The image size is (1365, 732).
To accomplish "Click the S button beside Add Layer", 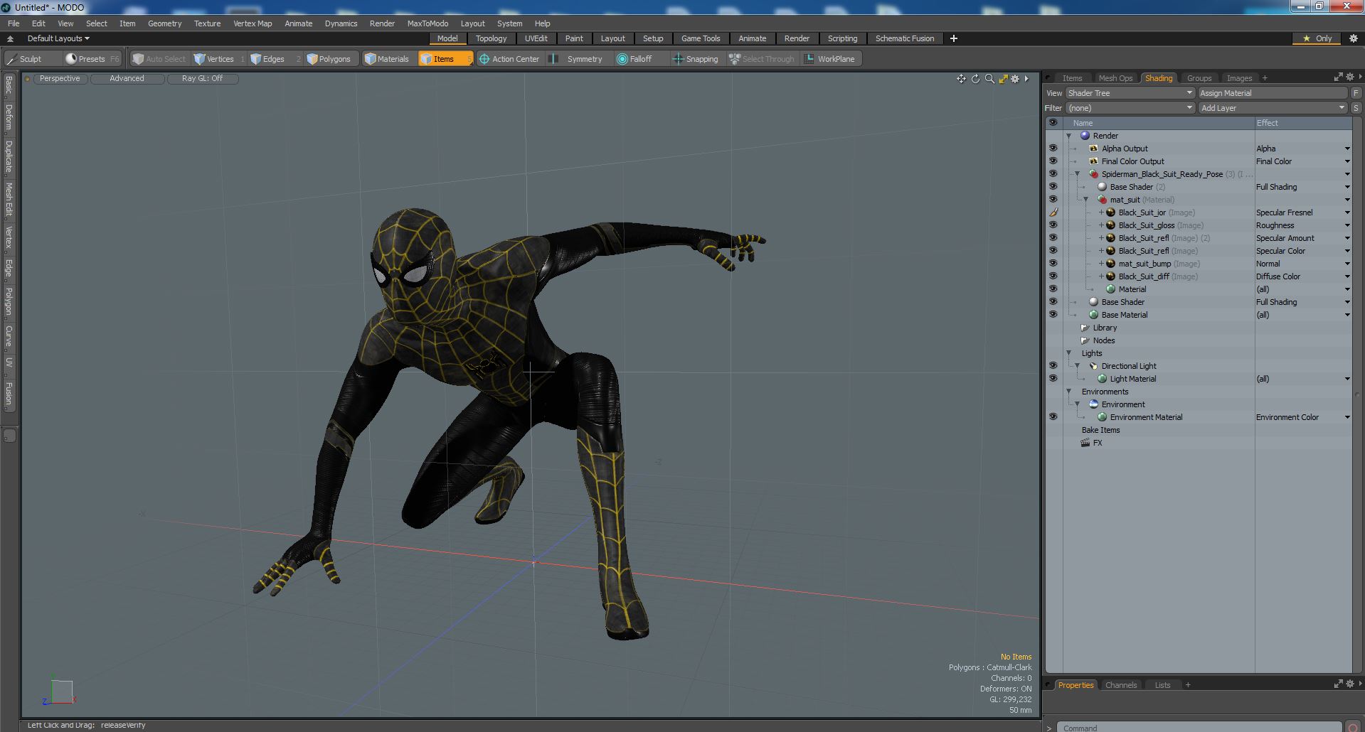I will coord(1356,108).
